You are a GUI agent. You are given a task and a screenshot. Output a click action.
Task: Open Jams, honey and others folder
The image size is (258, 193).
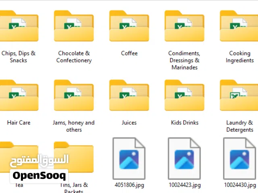click(x=74, y=96)
